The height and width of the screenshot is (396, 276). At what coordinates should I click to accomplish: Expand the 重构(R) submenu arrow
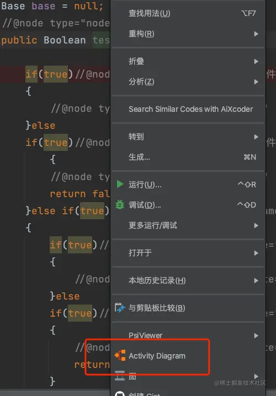click(256, 34)
